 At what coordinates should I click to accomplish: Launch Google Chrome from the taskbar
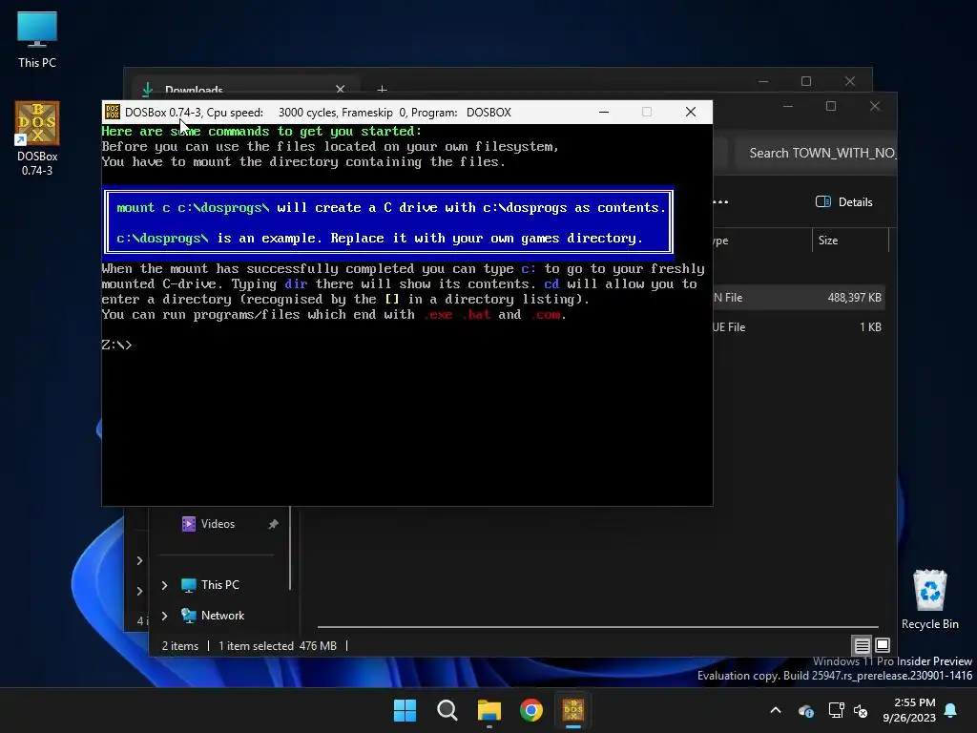point(531,710)
